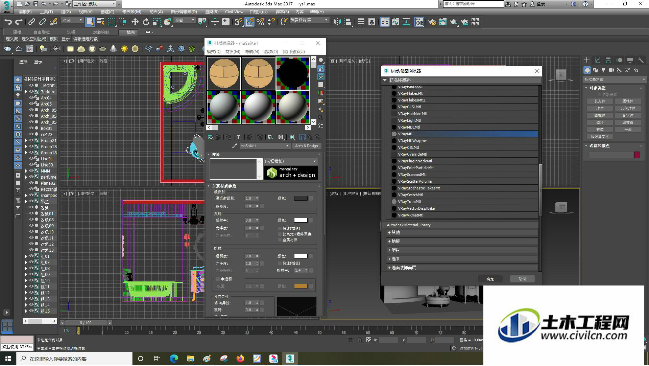Expand the 其他 material library group
Screen dimensions: 649x366
point(389,232)
